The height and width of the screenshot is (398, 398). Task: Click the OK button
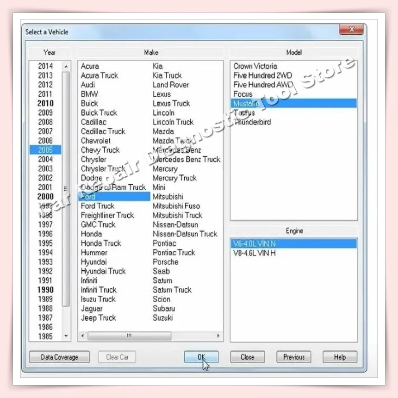click(x=201, y=357)
